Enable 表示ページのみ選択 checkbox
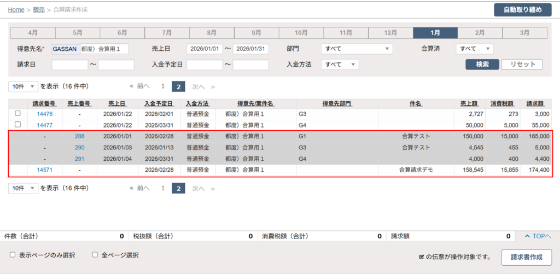 (x=13, y=255)
